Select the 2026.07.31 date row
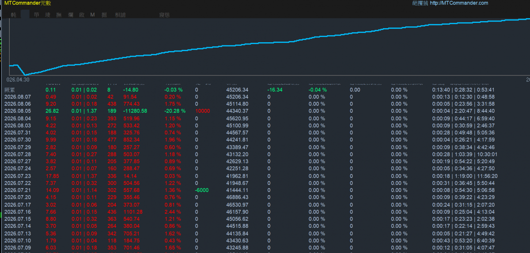530x253 pixels. pyautogui.click(x=265, y=133)
